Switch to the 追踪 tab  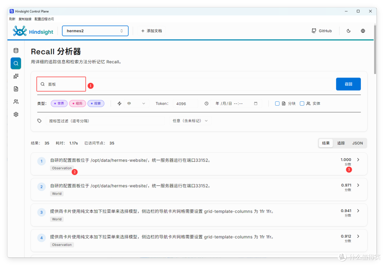point(341,143)
